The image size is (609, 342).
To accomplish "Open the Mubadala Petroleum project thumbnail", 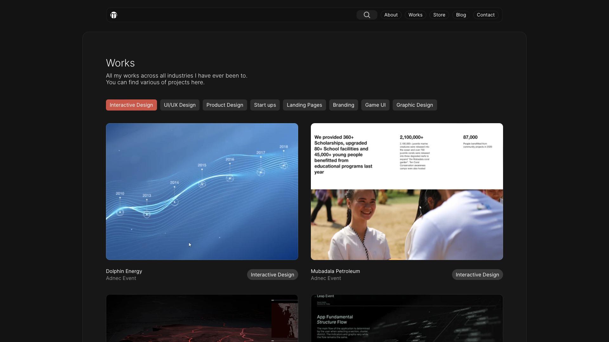I will click(x=407, y=192).
